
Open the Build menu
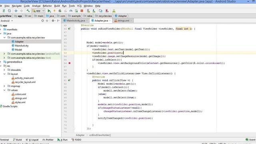(57, 6)
